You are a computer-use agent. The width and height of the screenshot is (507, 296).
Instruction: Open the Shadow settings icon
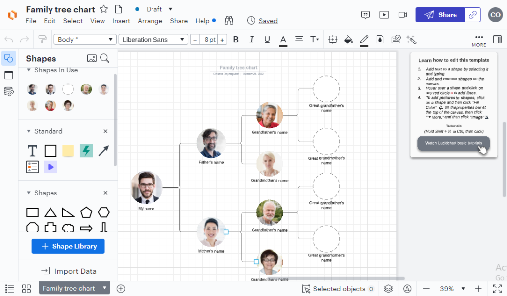(380, 39)
